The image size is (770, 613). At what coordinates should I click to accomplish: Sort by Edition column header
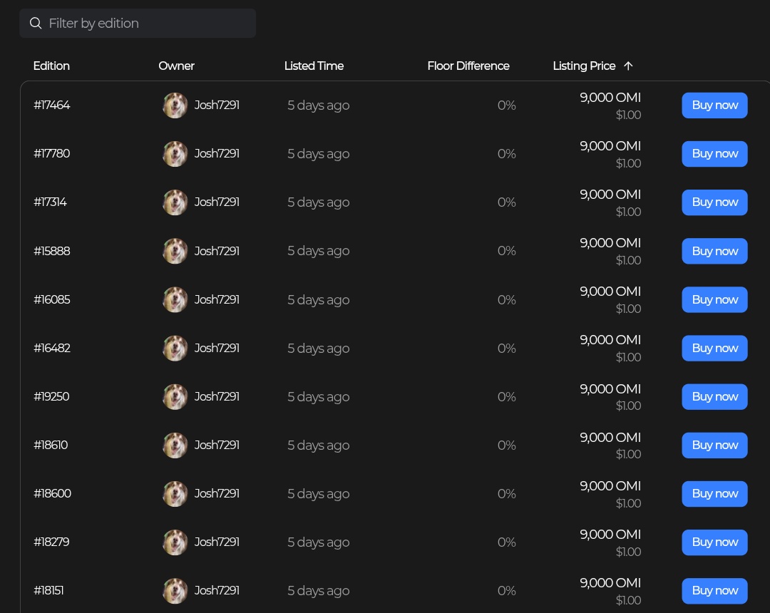point(51,66)
